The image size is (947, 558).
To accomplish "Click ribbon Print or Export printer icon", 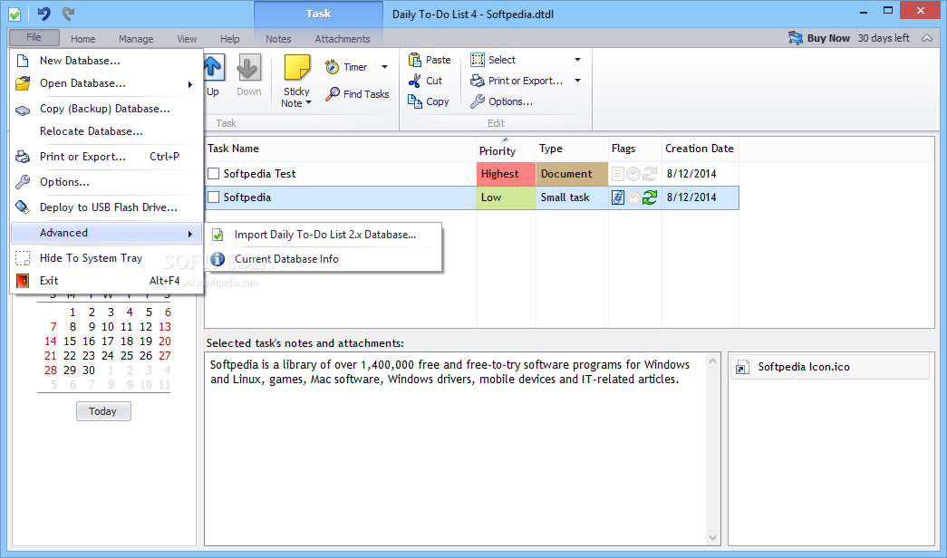I will [x=477, y=81].
